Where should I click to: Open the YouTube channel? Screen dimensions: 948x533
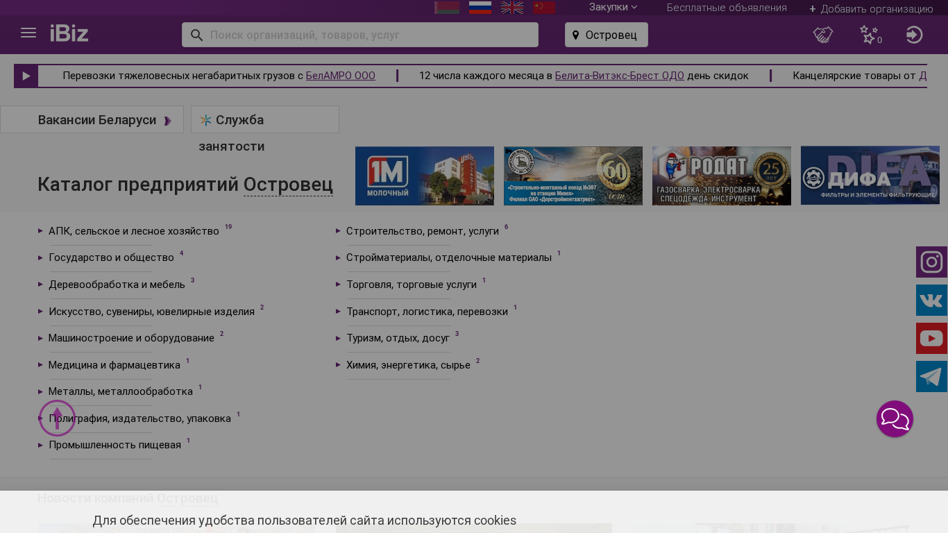pyautogui.click(x=931, y=339)
